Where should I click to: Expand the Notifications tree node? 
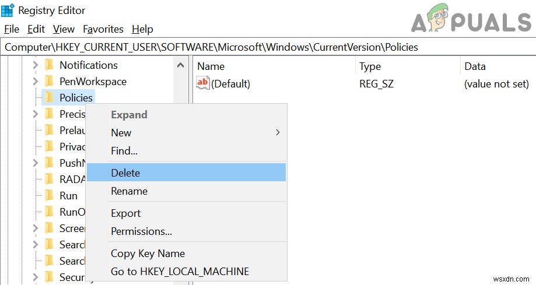coord(35,65)
